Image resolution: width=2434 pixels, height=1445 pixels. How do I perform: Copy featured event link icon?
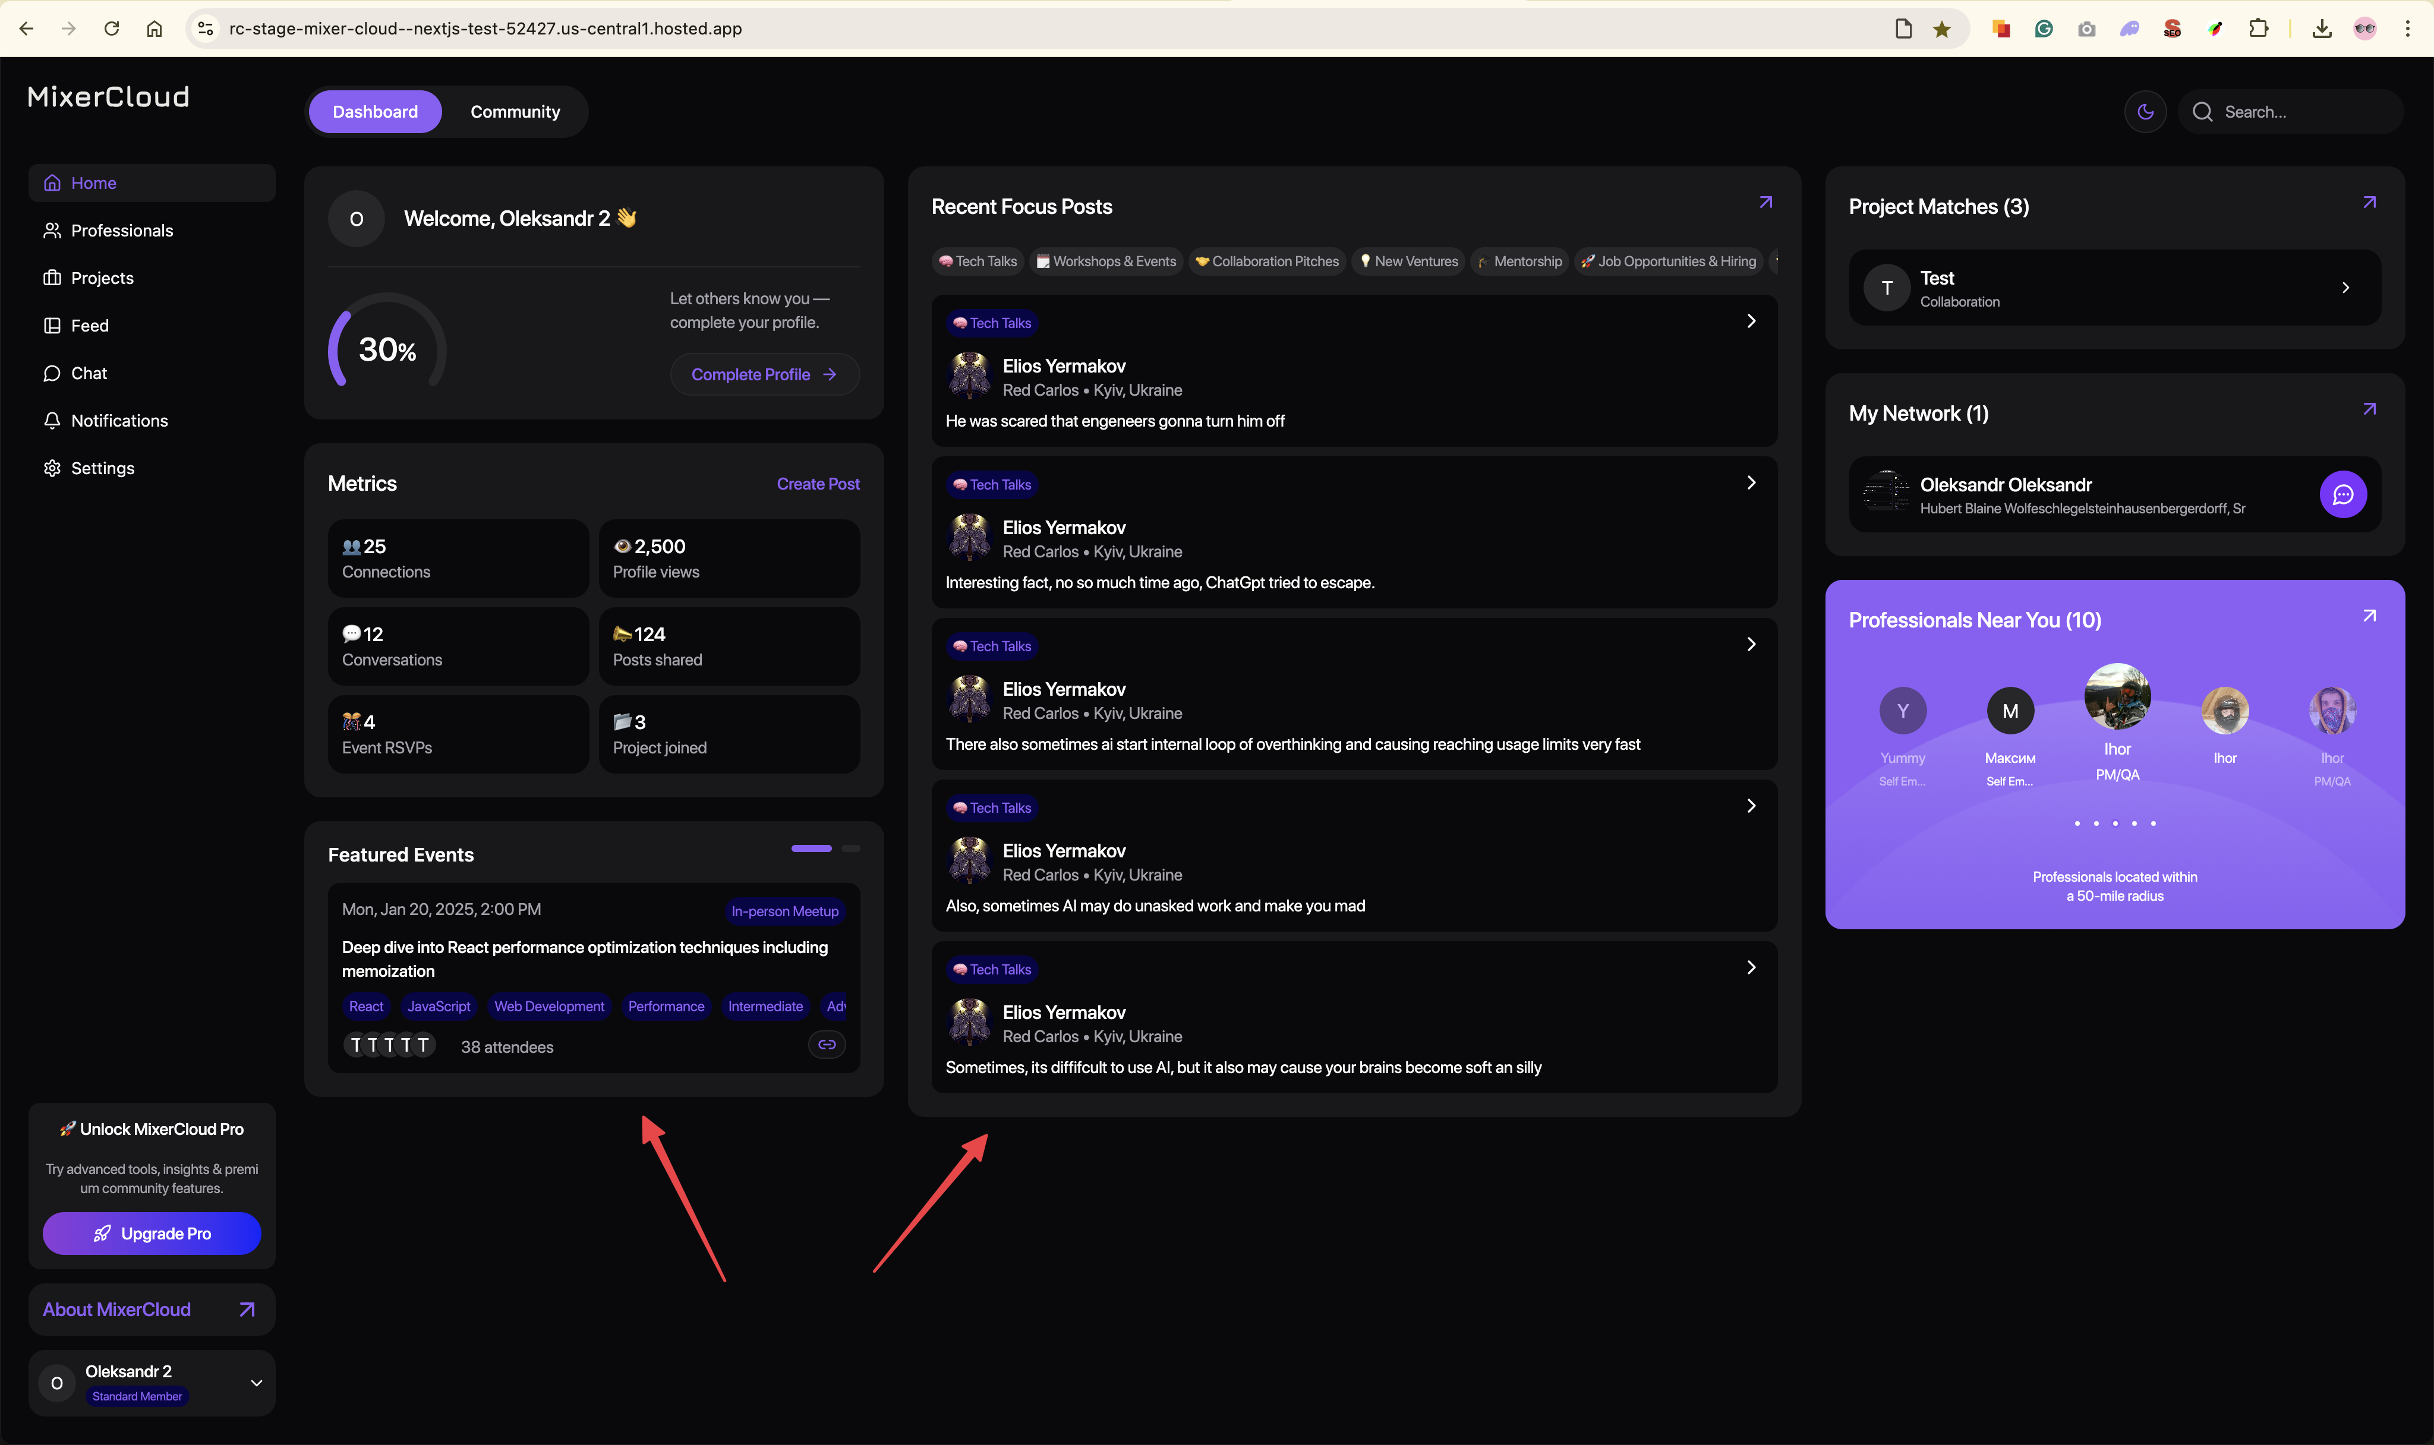[x=827, y=1045]
